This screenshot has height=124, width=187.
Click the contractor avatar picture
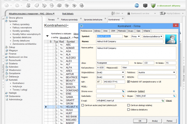pos(171,39)
